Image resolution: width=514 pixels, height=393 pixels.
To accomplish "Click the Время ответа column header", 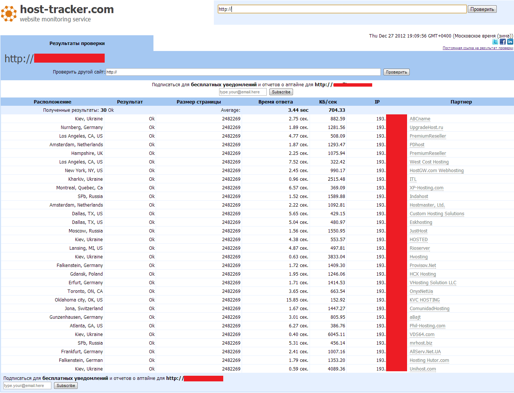I will click(276, 102).
